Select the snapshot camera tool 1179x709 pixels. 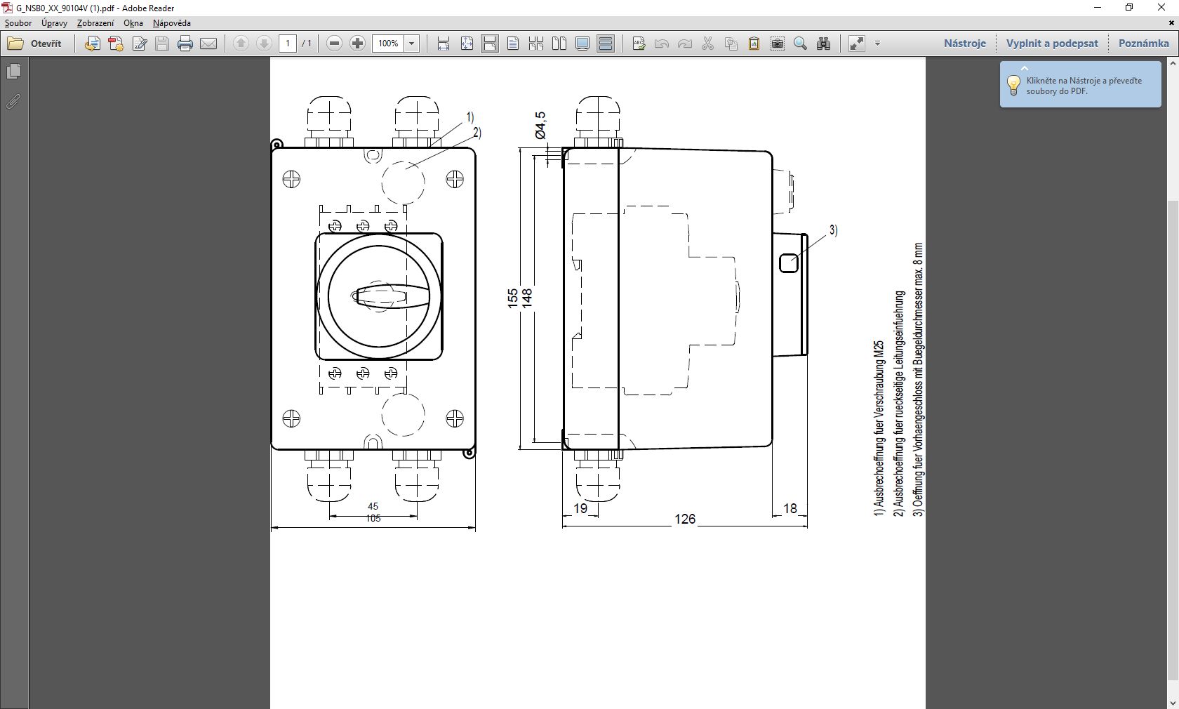click(778, 44)
